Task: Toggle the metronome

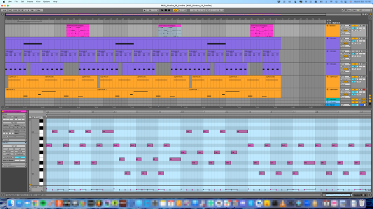Action: click(33, 10)
